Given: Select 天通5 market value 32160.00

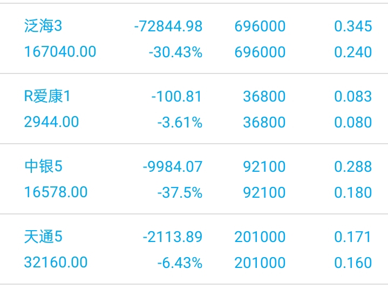Looking at the screenshot, I should [x=56, y=262].
